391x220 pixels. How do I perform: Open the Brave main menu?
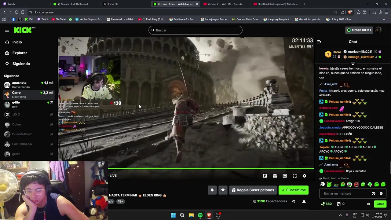[x=387, y=12]
